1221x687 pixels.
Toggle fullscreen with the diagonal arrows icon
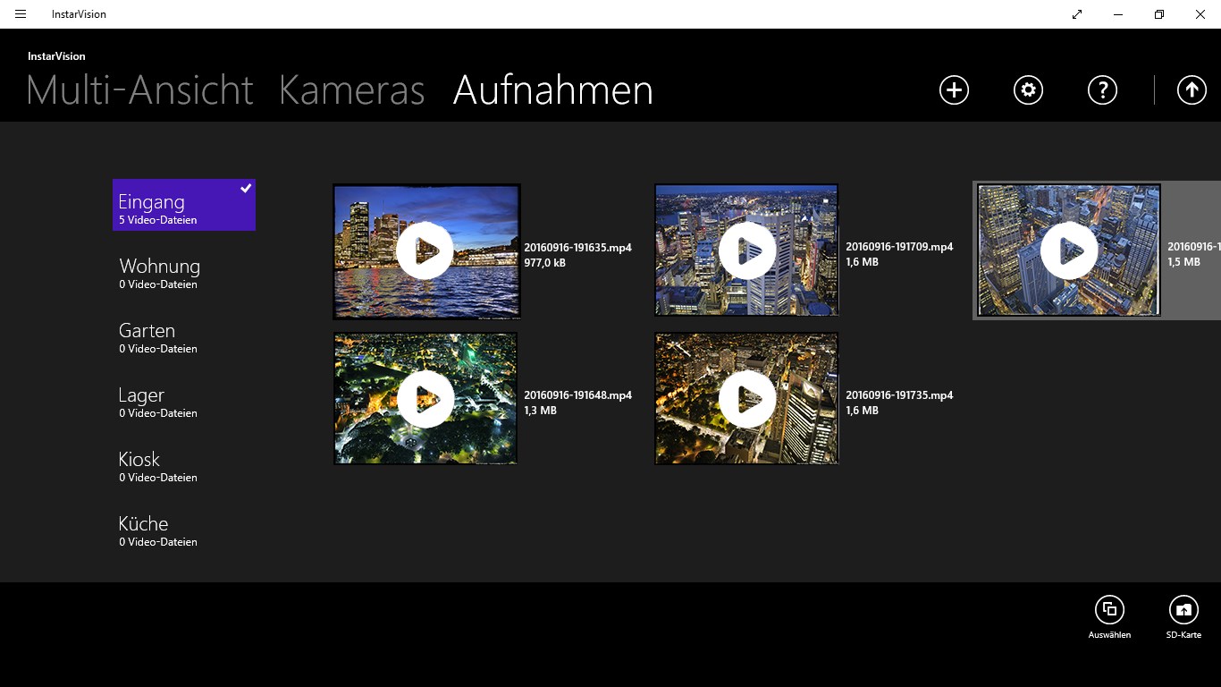click(1077, 14)
